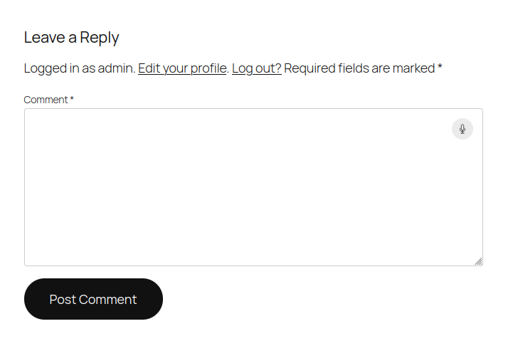Click the Leave a Reply heading
The width and height of the screenshot is (518, 341).
tap(71, 38)
